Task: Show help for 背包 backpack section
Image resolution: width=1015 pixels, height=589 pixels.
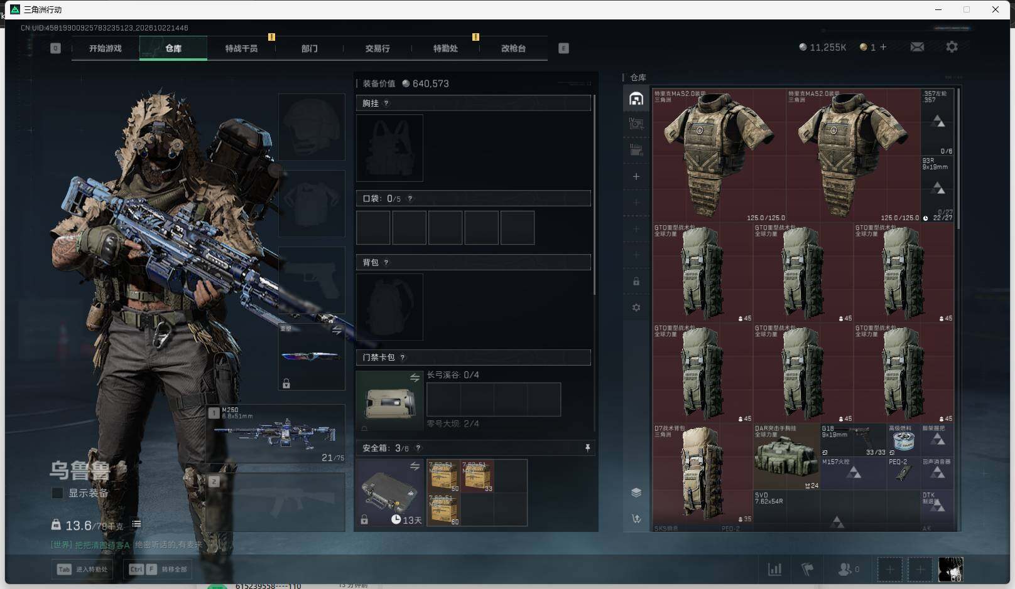Action: [x=386, y=263]
